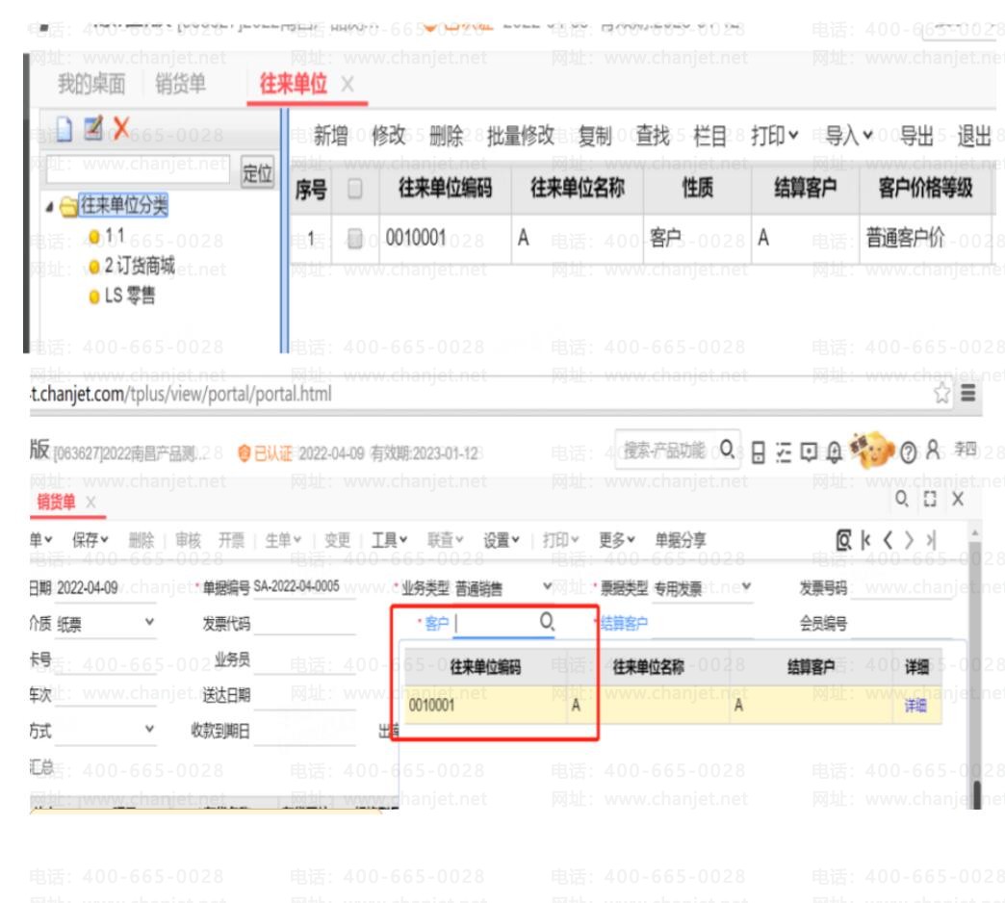Click the edit category pencil icon

[x=93, y=128]
